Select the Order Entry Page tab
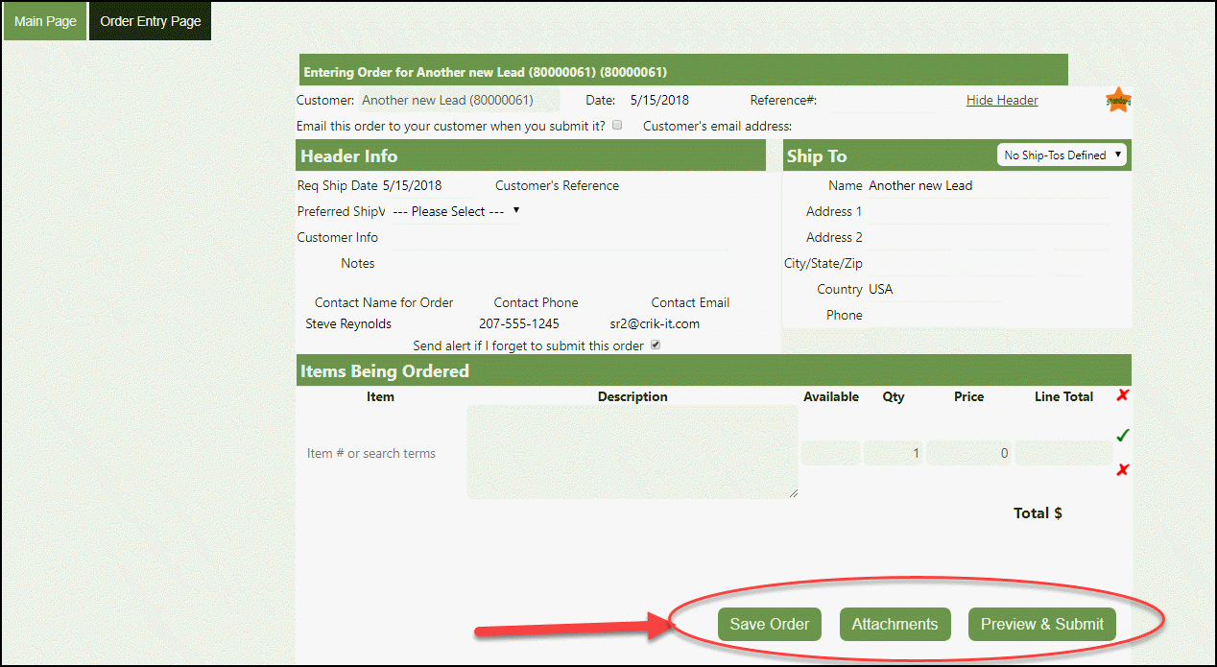This screenshot has height=667, width=1217. point(151,21)
